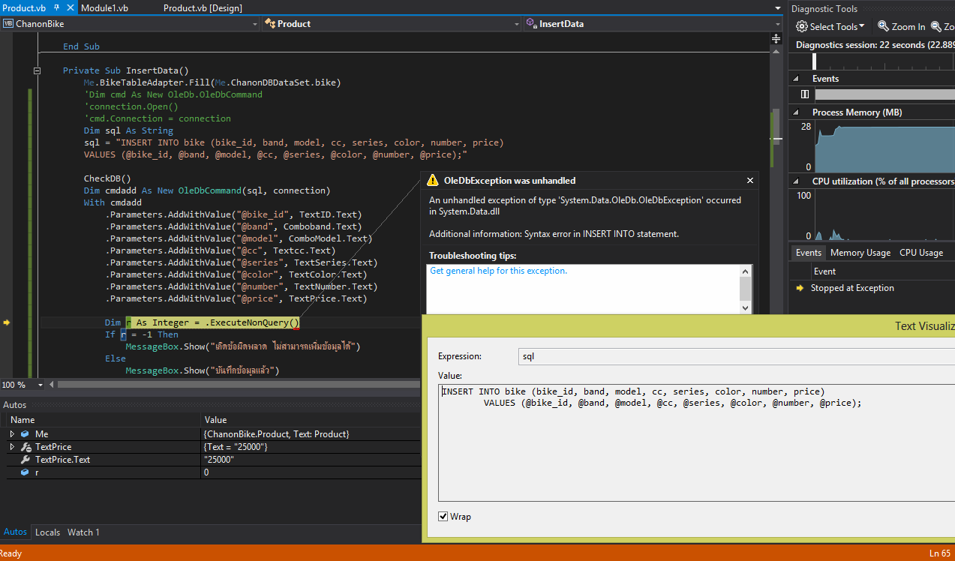Click the Zoom In magnifier icon

click(883, 26)
